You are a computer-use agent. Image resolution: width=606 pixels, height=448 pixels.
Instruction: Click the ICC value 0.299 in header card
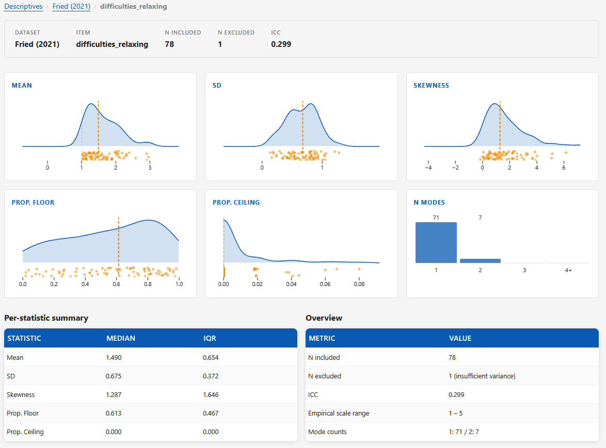point(281,44)
